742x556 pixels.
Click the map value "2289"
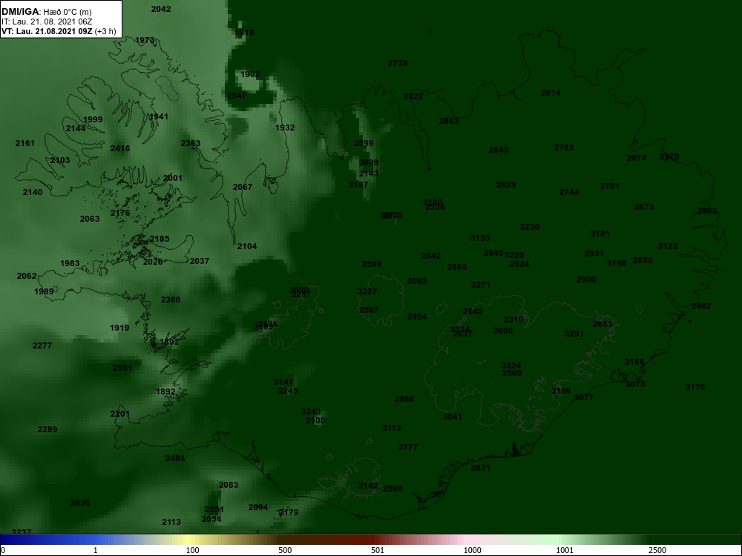coord(47,430)
